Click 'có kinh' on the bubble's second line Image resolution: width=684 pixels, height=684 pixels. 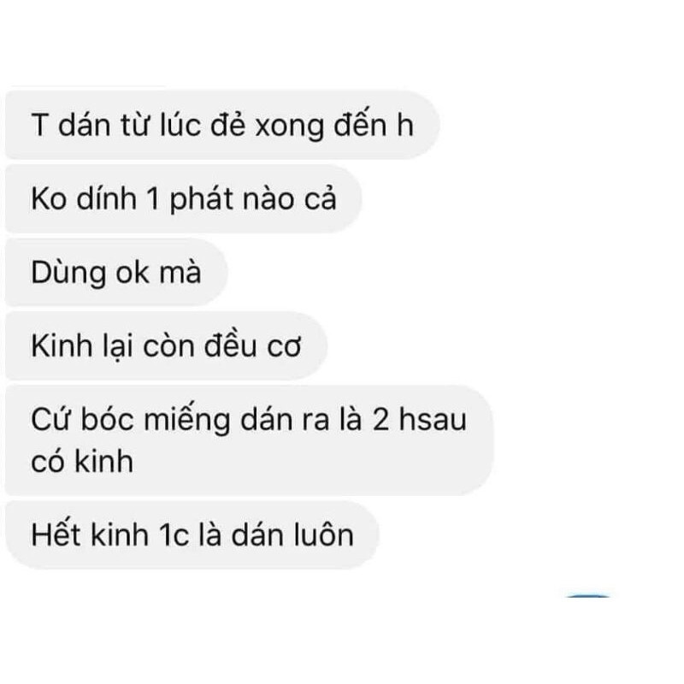[x=82, y=462]
